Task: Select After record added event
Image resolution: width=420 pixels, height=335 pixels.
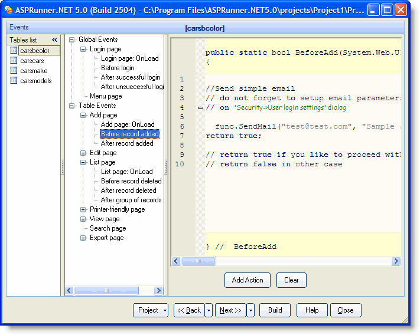Action: point(127,143)
